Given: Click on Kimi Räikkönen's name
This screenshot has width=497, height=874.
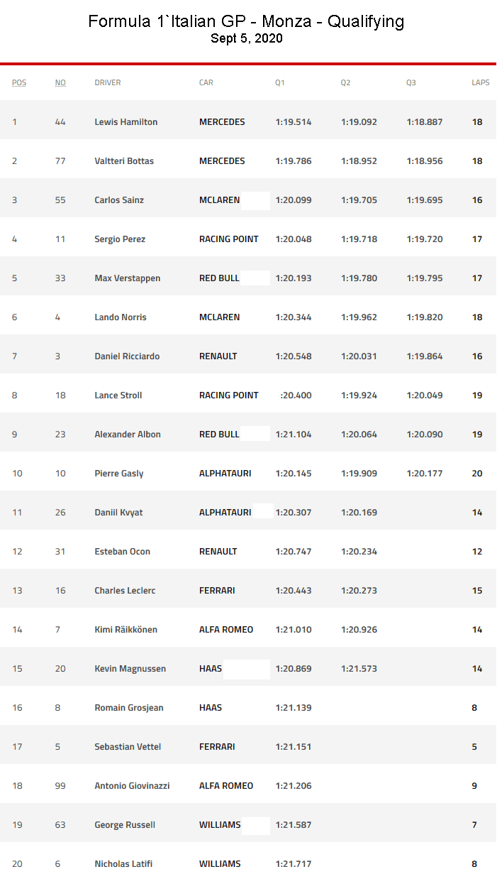Looking at the screenshot, I should (126, 630).
